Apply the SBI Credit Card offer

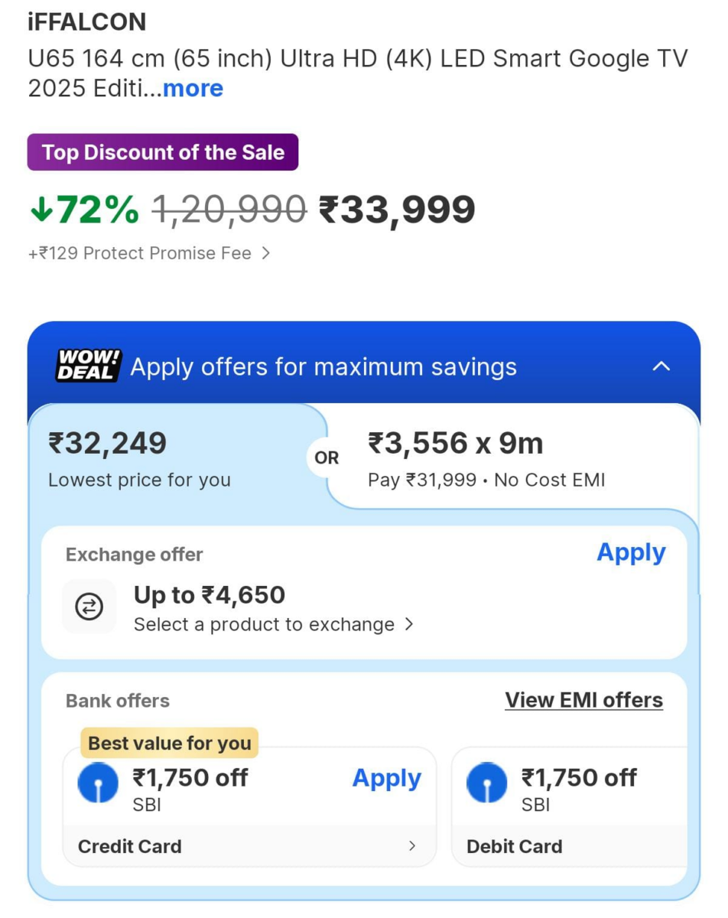[x=386, y=778]
